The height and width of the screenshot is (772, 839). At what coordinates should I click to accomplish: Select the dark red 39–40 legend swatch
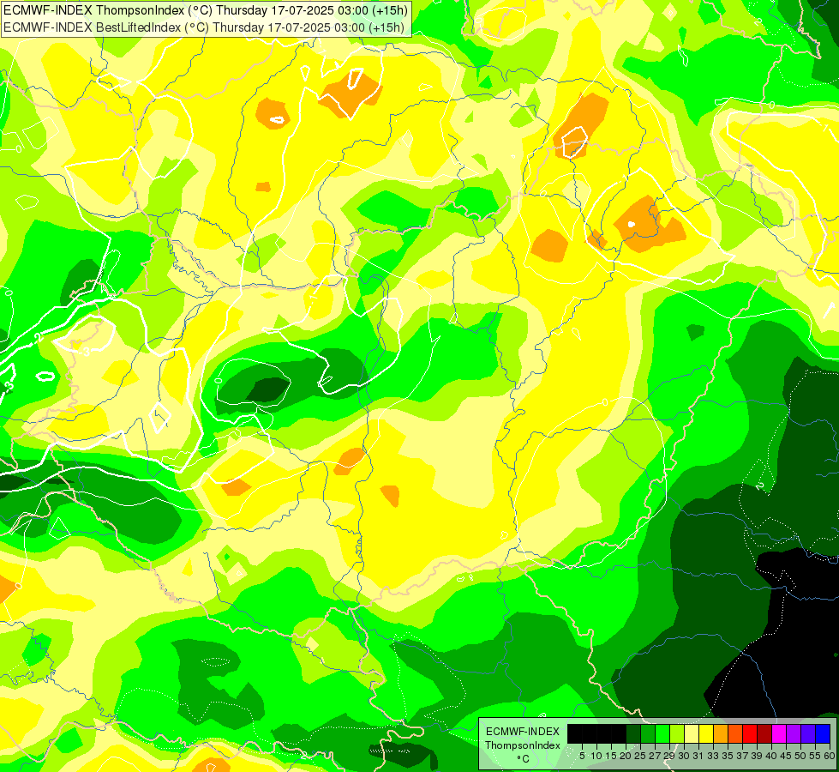(764, 733)
